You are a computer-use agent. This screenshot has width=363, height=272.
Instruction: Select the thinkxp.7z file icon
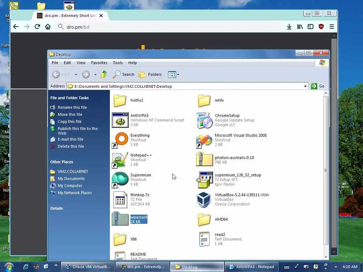pyautogui.click(x=120, y=200)
